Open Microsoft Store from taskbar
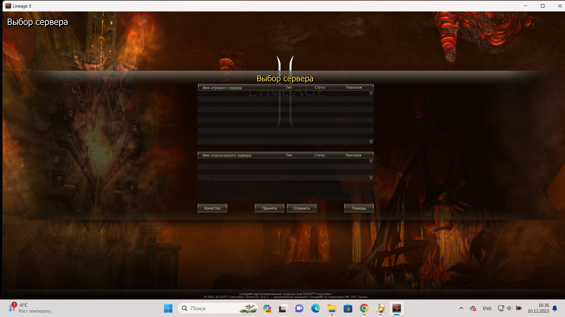This screenshot has width=565, height=317. pos(348,308)
